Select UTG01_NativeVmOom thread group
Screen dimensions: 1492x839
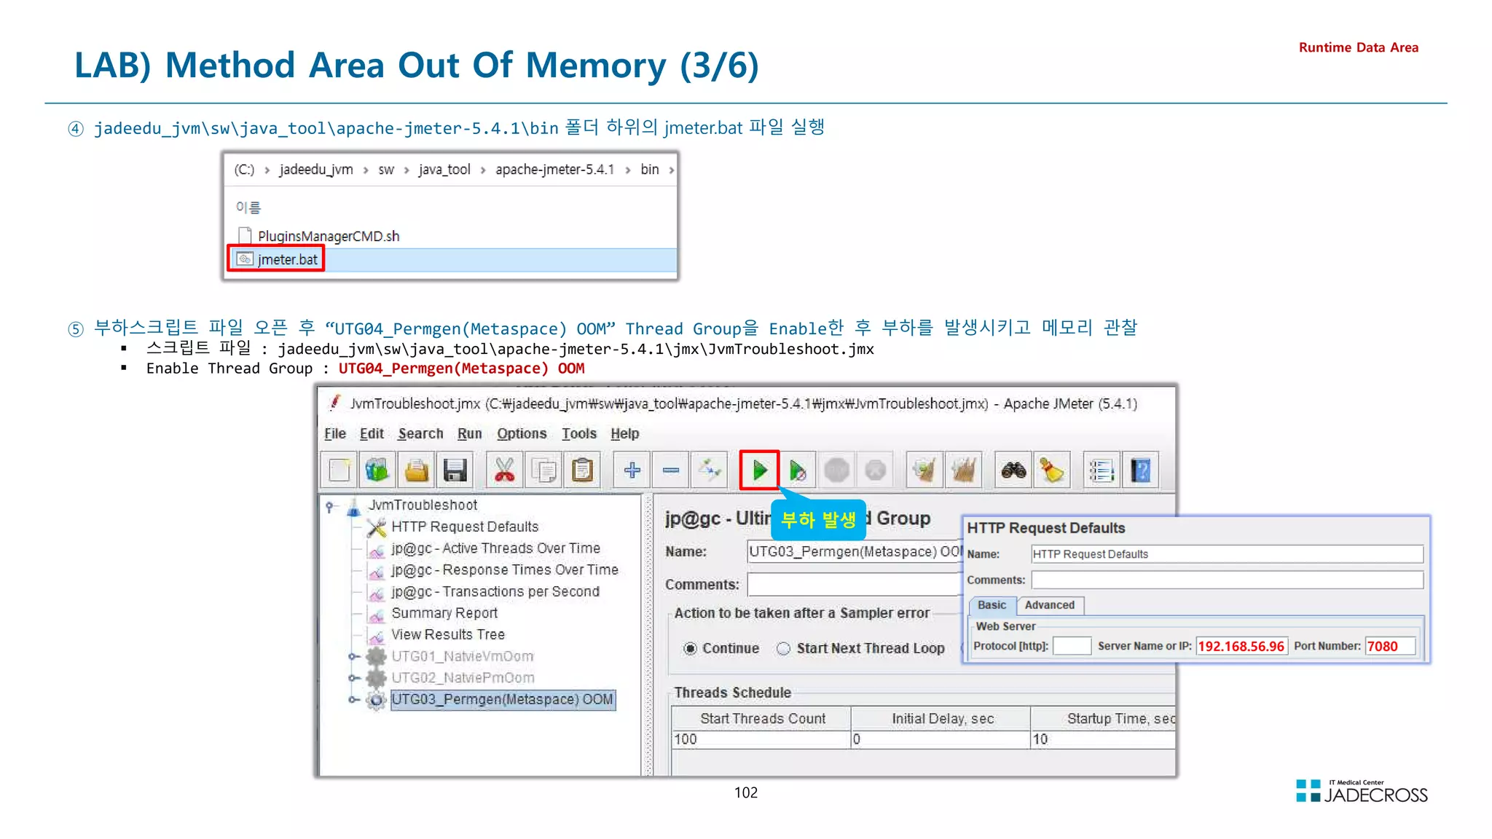point(462,656)
